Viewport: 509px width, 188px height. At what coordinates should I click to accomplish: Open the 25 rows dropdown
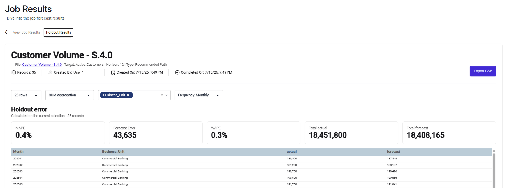point(26,95)
